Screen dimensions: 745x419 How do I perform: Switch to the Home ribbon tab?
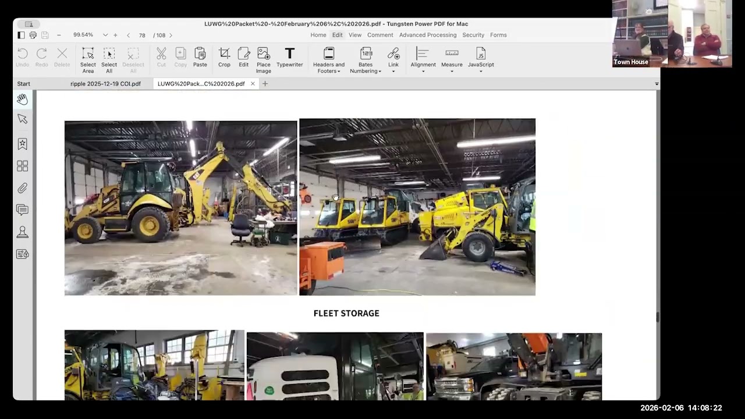pyautogui.click(x=318, y=35)
